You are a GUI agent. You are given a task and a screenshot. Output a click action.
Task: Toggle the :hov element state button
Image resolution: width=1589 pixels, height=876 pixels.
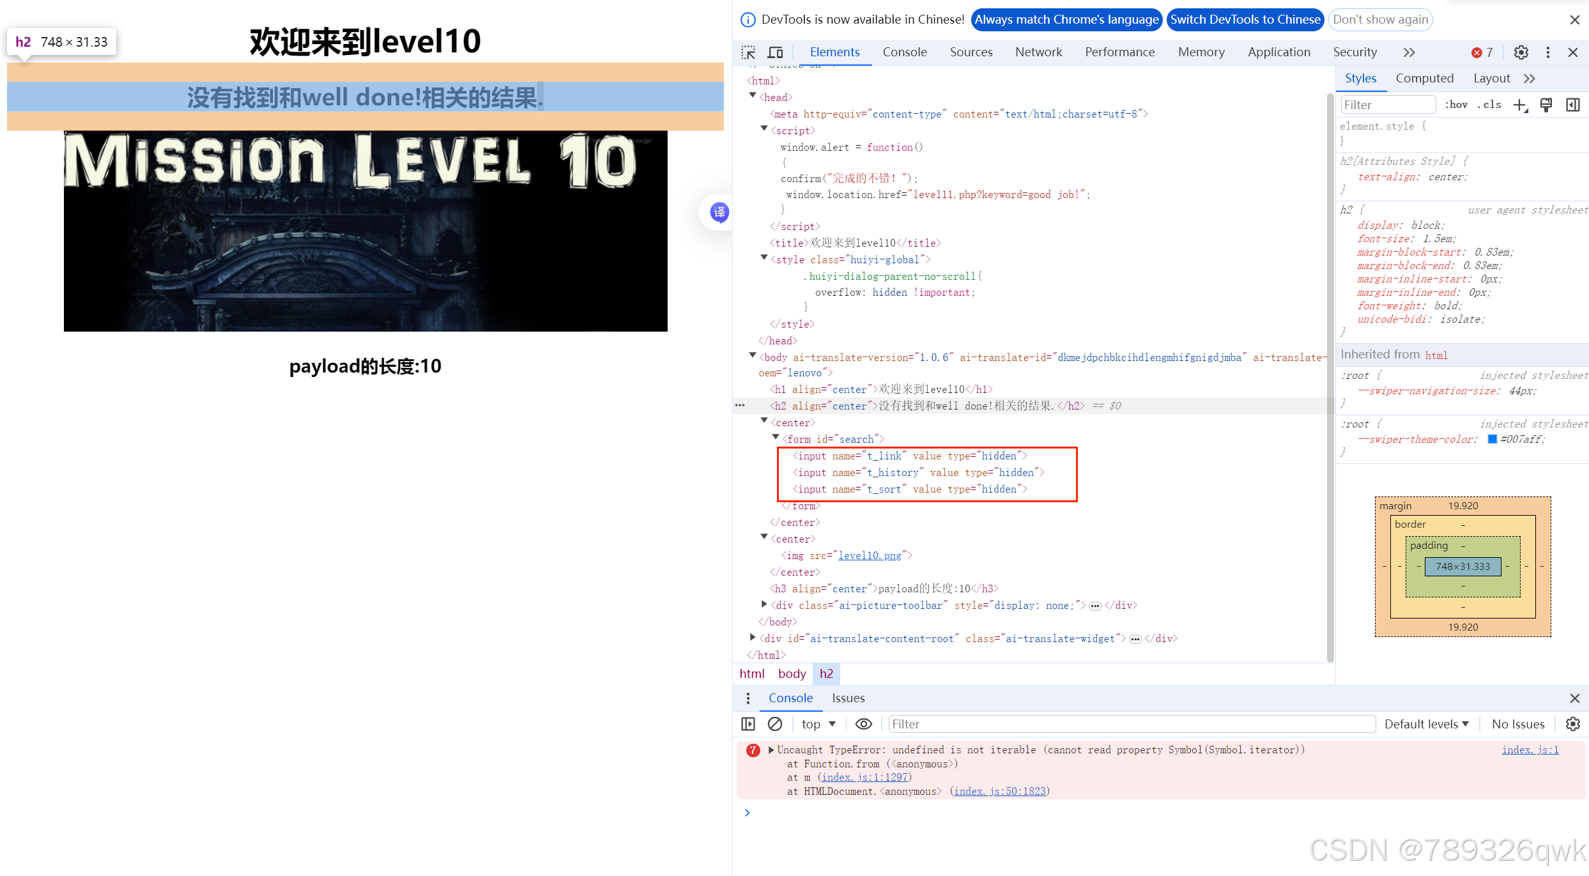1456,105
